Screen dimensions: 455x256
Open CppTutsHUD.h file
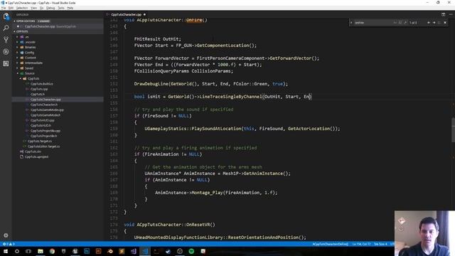tap(41, 126)
